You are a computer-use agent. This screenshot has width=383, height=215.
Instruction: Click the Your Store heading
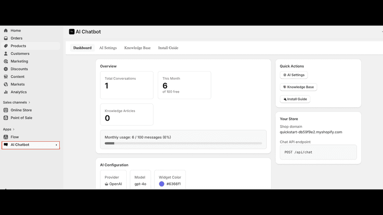289,119
